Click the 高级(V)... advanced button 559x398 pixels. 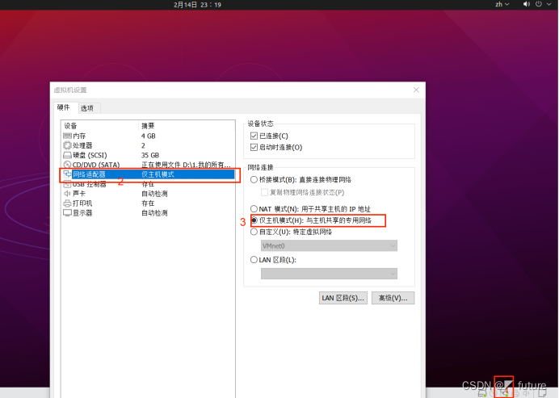(393, 298)
